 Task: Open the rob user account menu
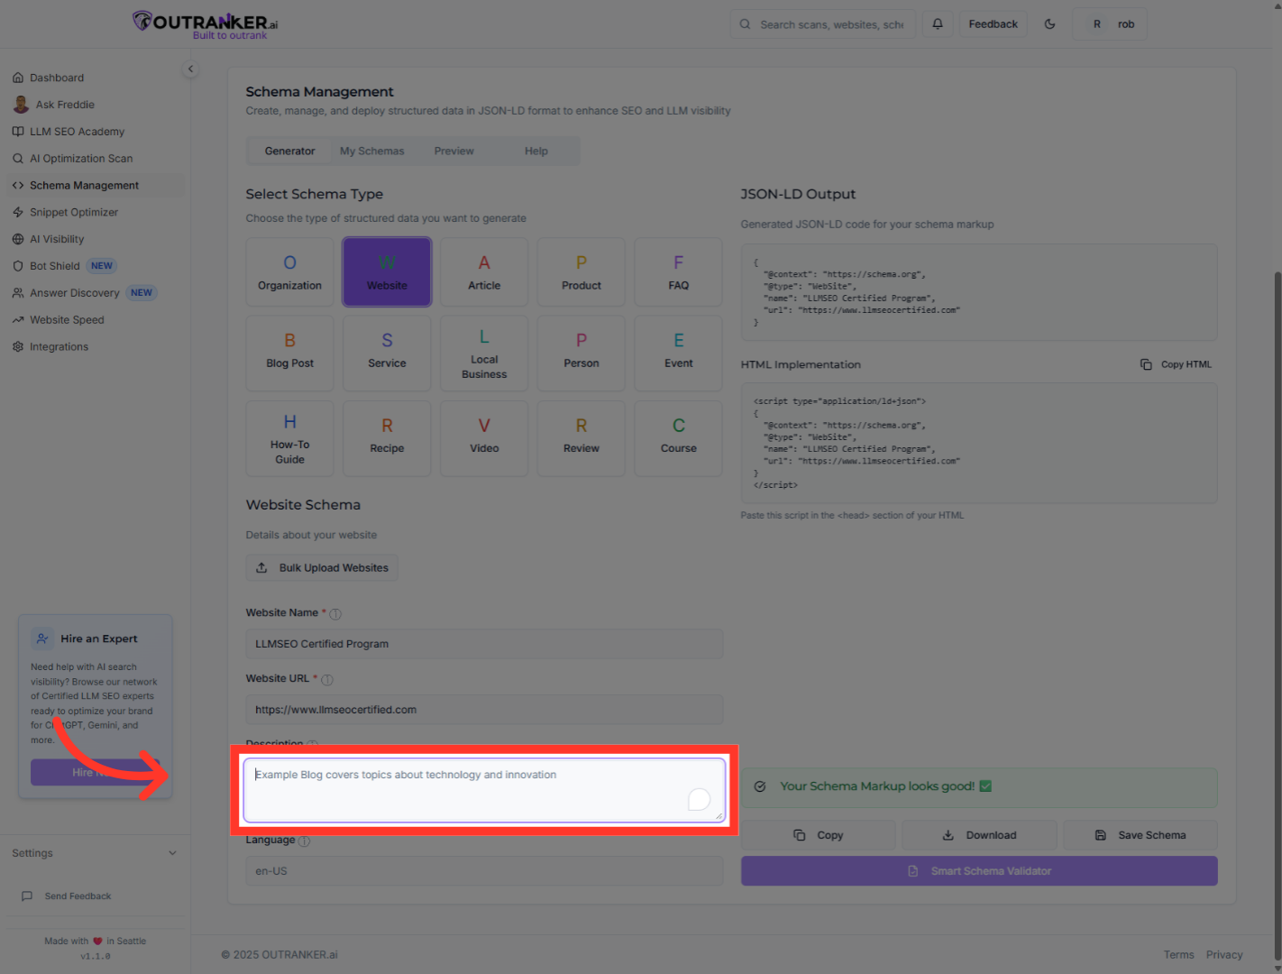pos(1110,24)
